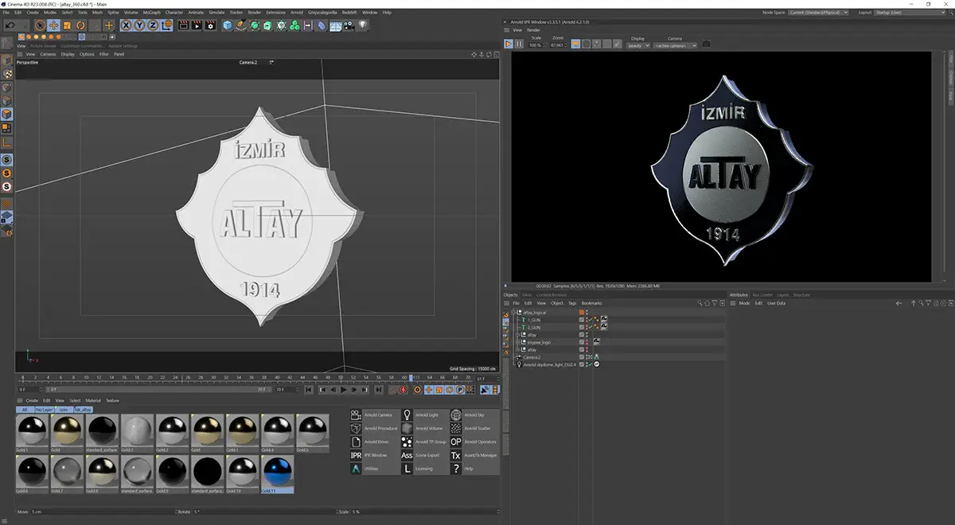Image resolution: width=955 pixels, height=525 pixels.
Task: Toggle X axis lock
Action: tap(127, 25)
